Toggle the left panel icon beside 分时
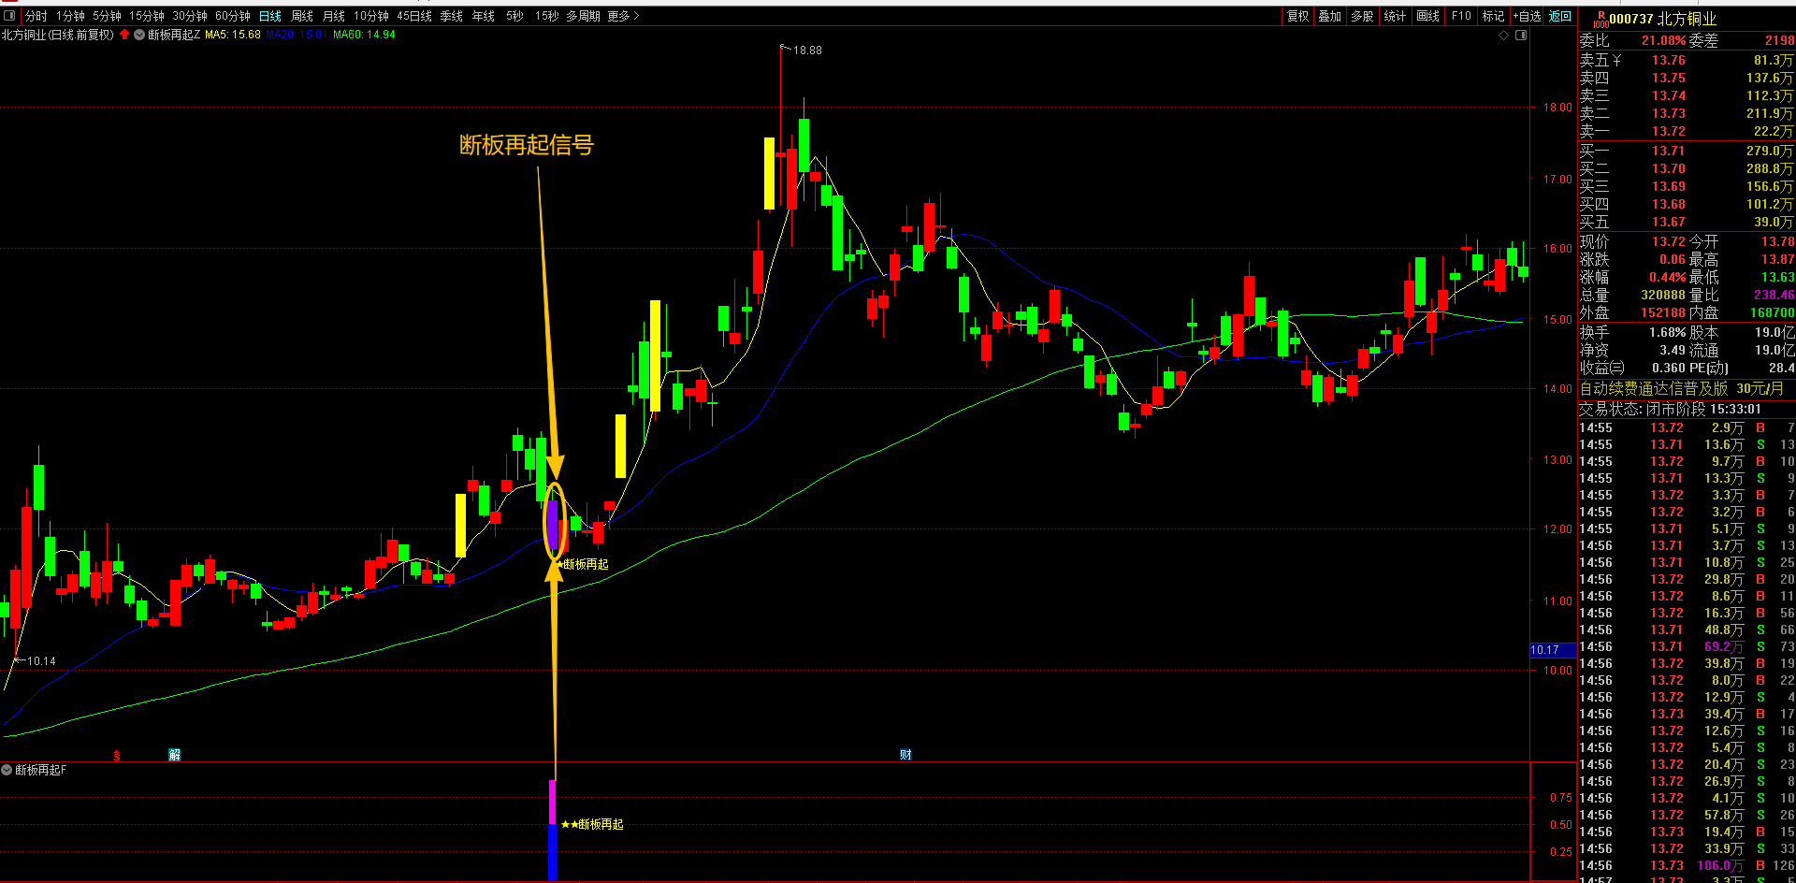 11,16
